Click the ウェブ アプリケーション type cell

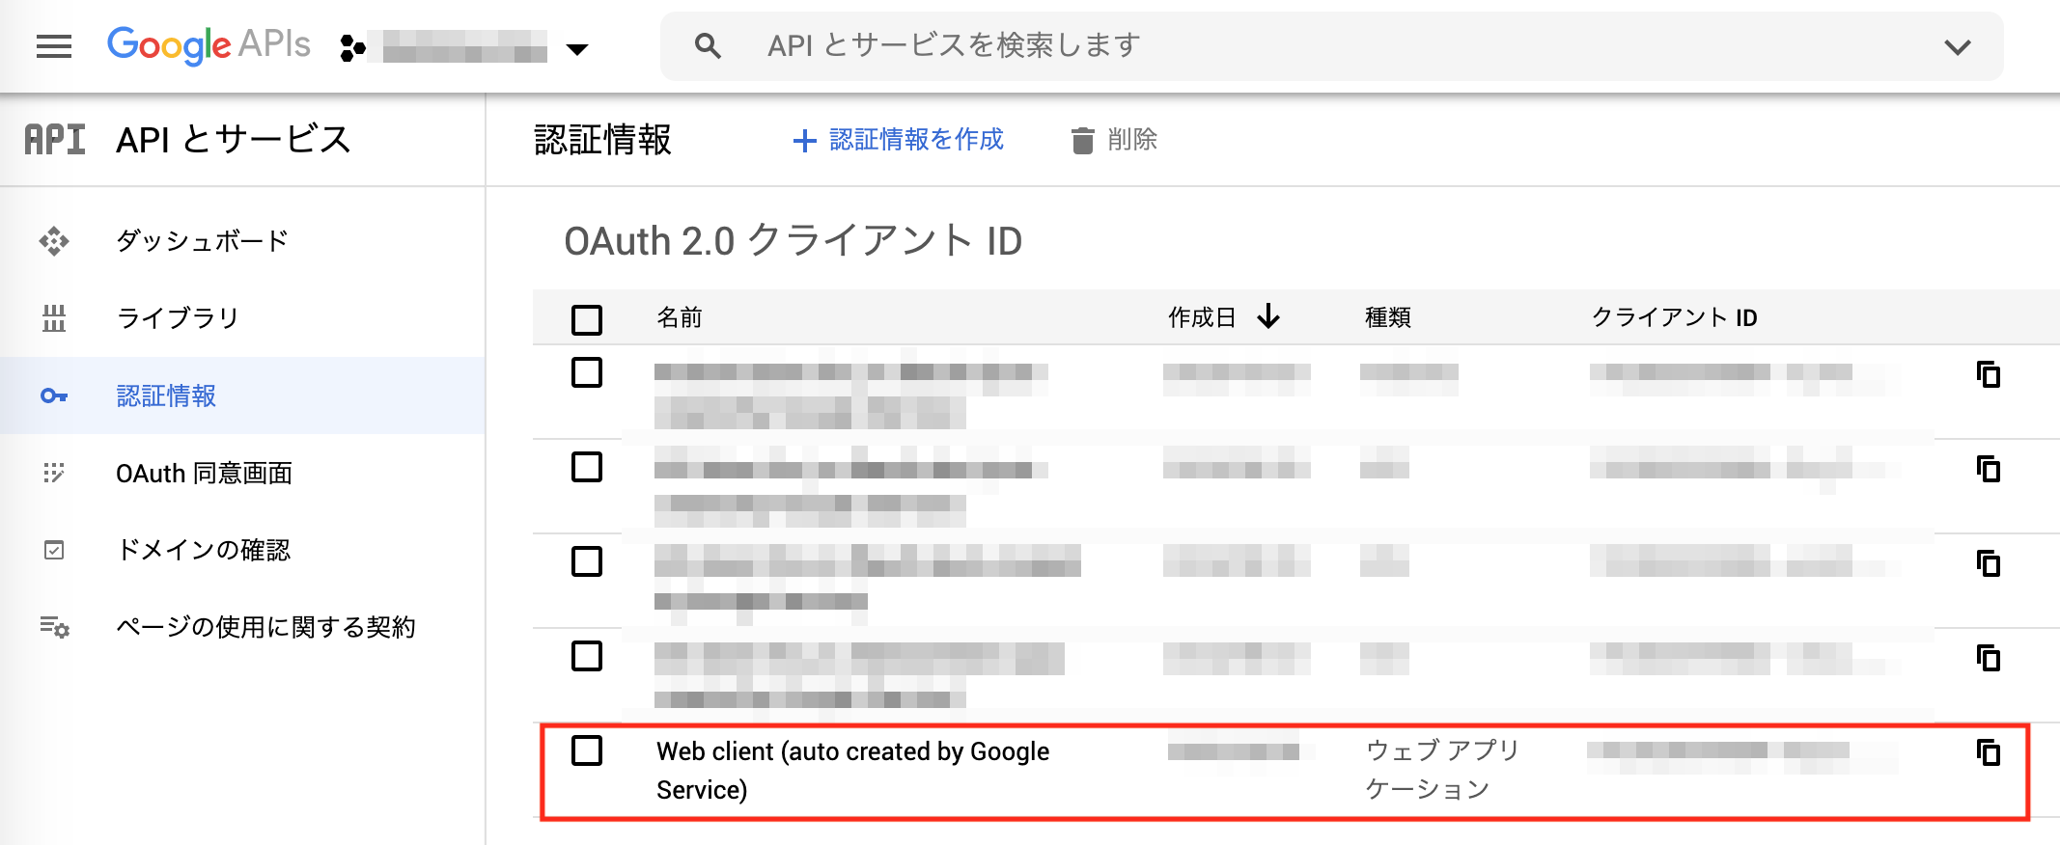1442,770
